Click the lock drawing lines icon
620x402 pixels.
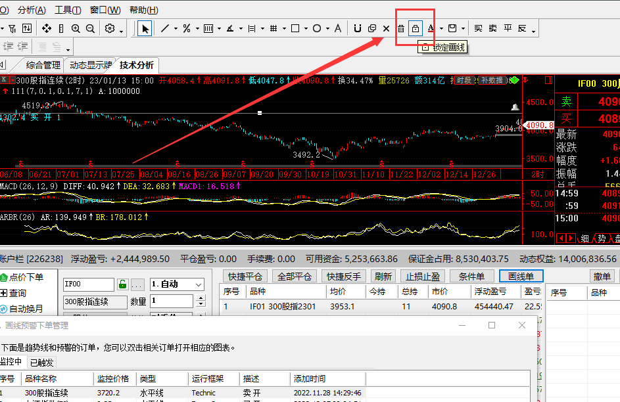pos(415,28)
